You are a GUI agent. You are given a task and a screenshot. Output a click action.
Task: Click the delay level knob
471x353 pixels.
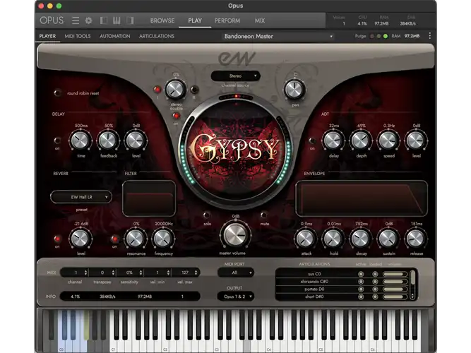click(x=136, y=140)
